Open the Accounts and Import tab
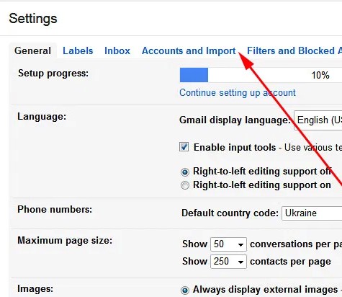The image size is (342, 297). coord(189,50)
